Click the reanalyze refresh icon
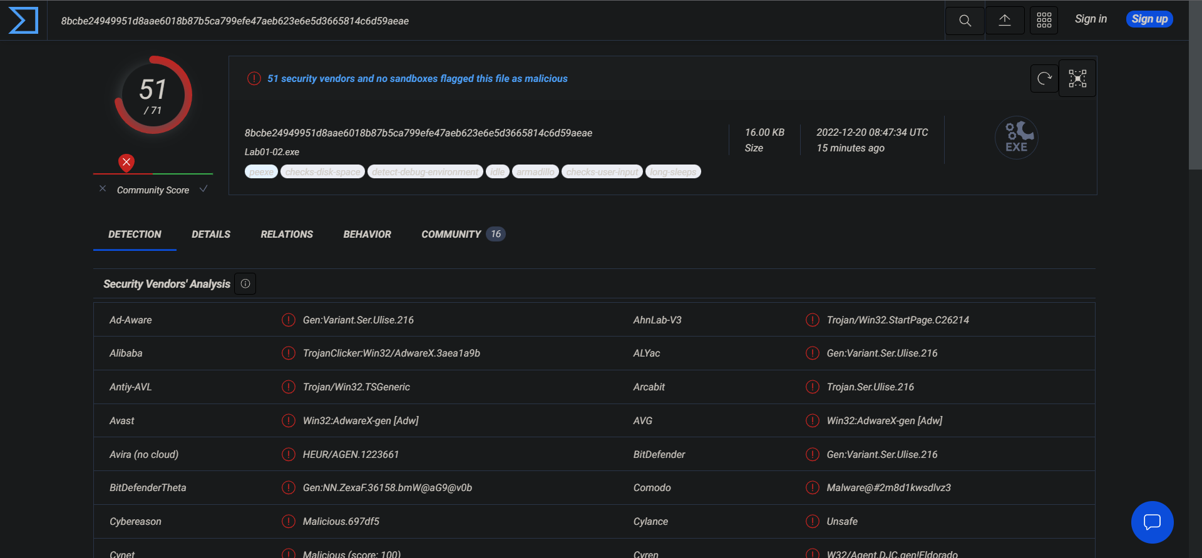The width and height of the screenshot is (1202, 558). pos(1044,78)
